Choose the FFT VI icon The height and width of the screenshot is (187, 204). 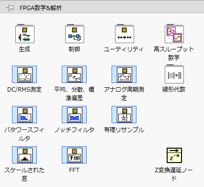[x=74, y=155]
